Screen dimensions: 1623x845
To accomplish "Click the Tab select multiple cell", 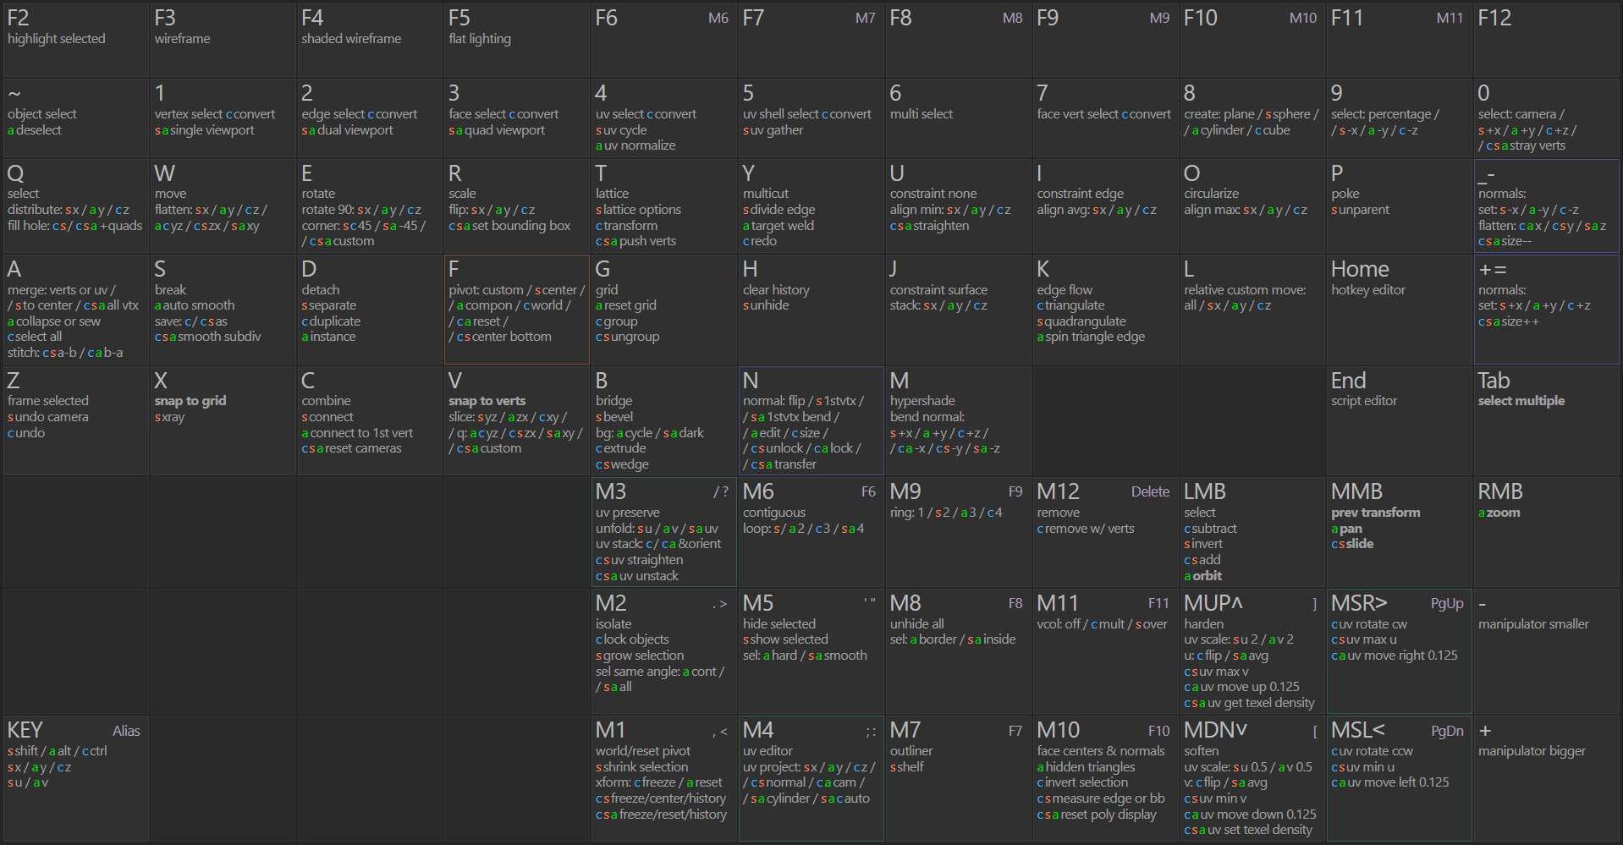I will (x=1546, y=420).
